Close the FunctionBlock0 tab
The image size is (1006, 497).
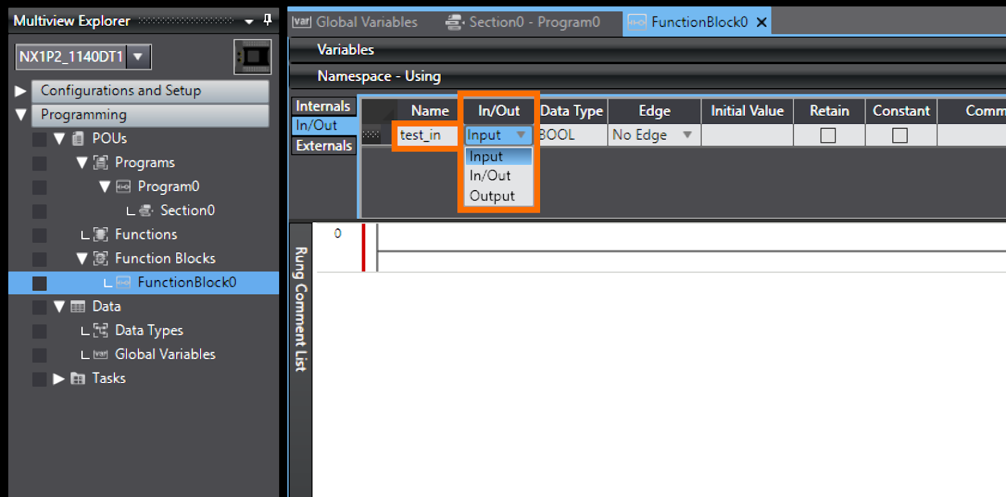click(761, 23)
